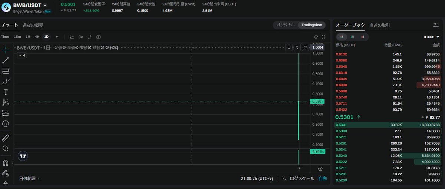Click the rounded-square icon beside price 1.0604

[305, 48]
